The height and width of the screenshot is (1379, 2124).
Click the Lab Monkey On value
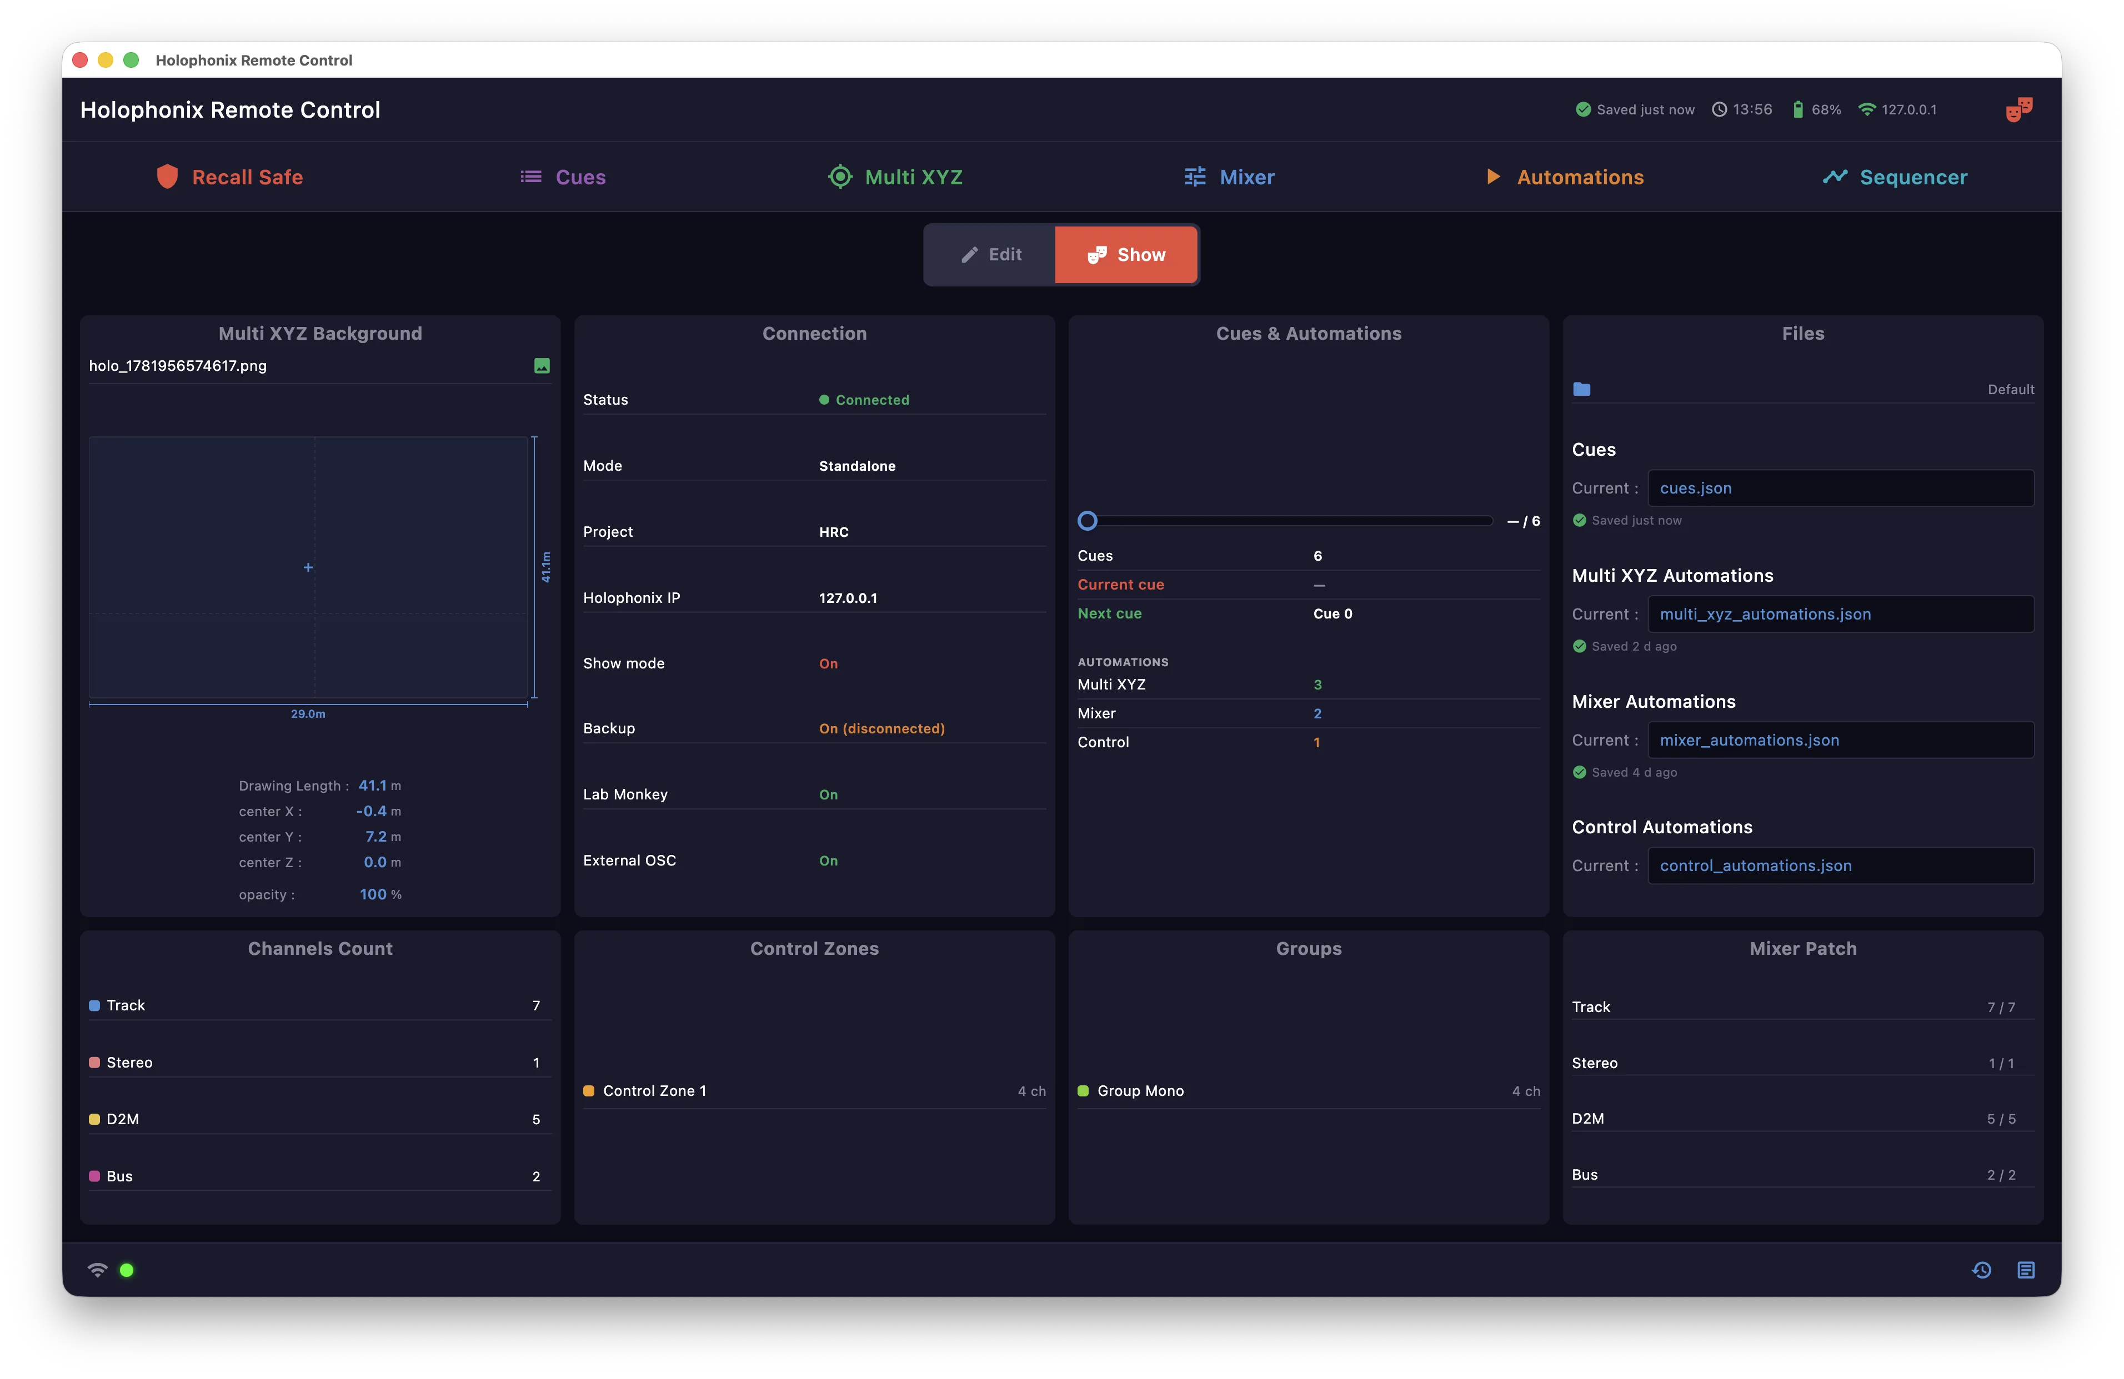(828, 795)
